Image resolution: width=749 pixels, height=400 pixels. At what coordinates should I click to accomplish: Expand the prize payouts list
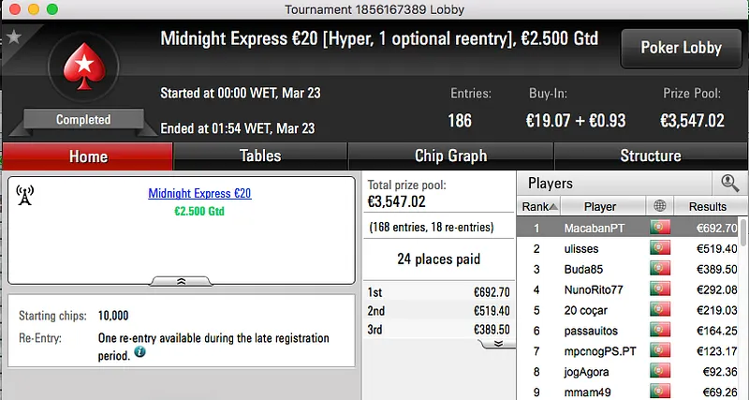pos(498,343)
